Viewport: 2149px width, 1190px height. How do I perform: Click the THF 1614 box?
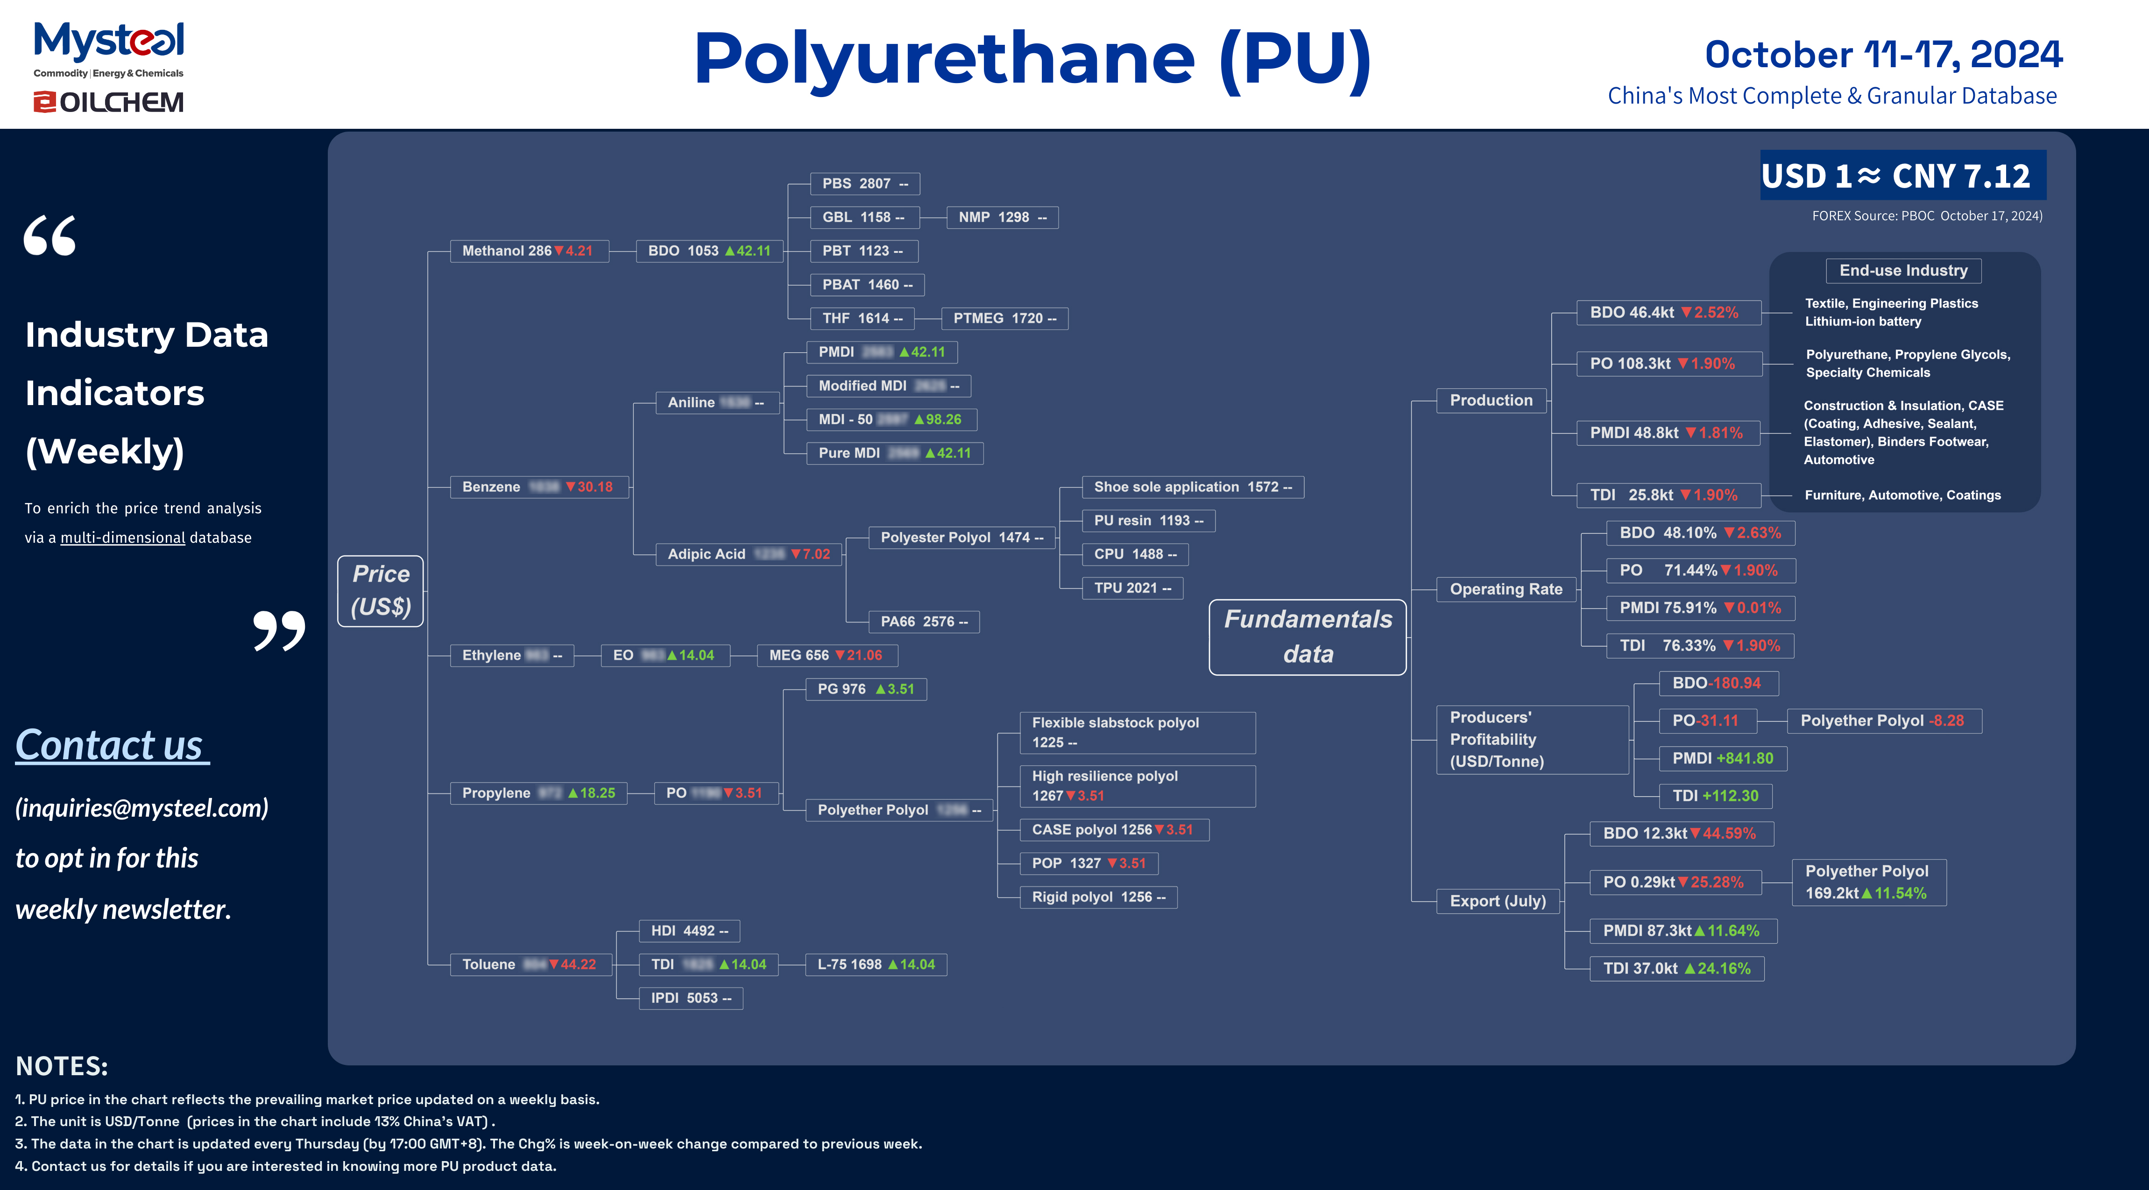(862, 319)
